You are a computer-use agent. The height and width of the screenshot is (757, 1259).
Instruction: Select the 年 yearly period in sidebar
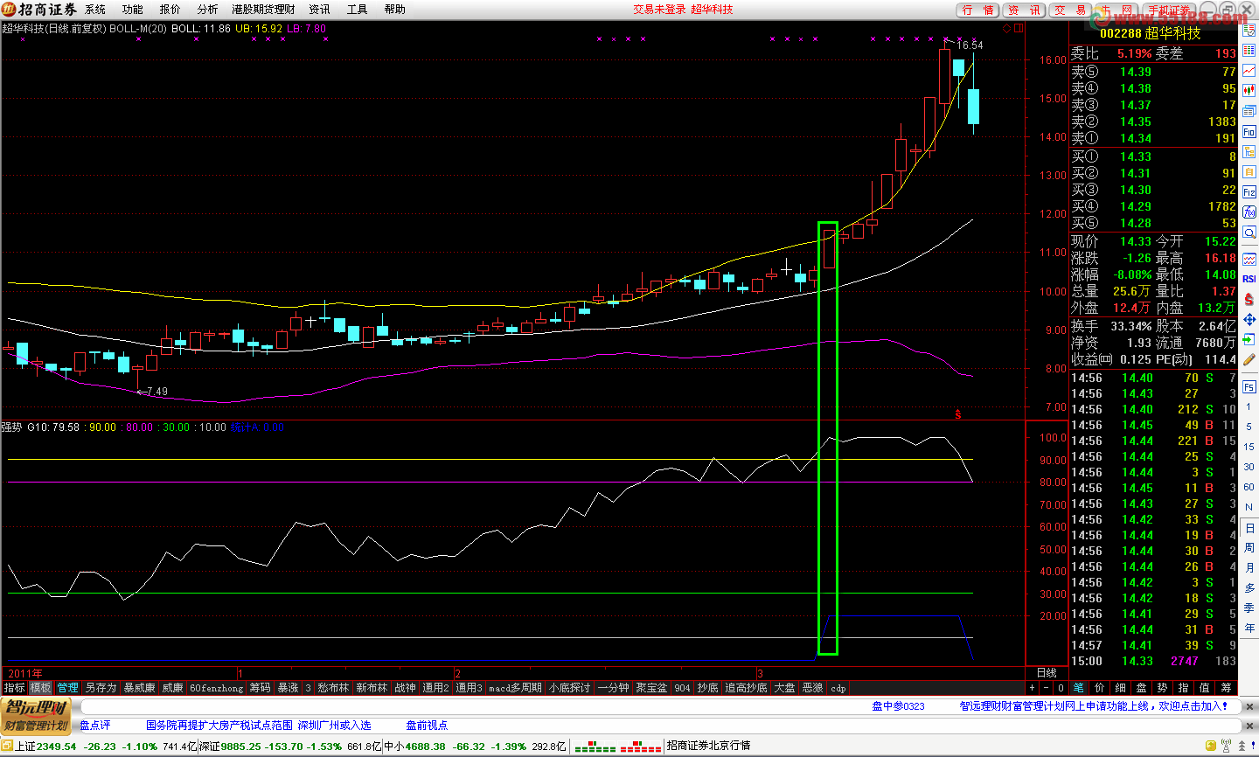(x=1249, y=629)
